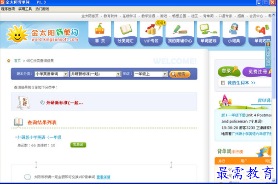
Task: Click the vertical scrollbar down arrow
Action: [x=274, y=180]
